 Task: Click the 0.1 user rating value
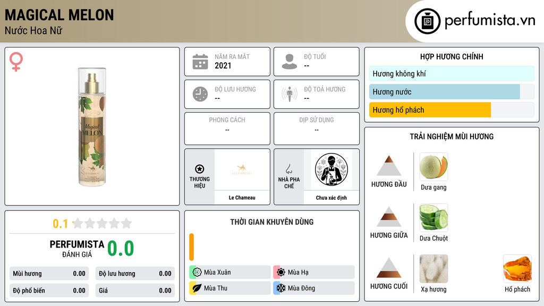coord(60,224)
